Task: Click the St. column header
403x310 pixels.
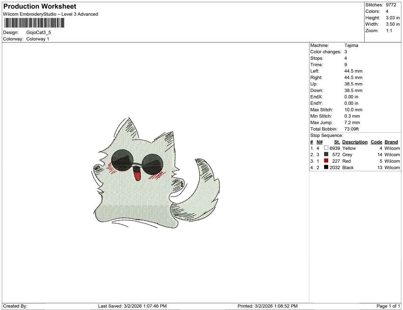Action: (x=337, y=142)
